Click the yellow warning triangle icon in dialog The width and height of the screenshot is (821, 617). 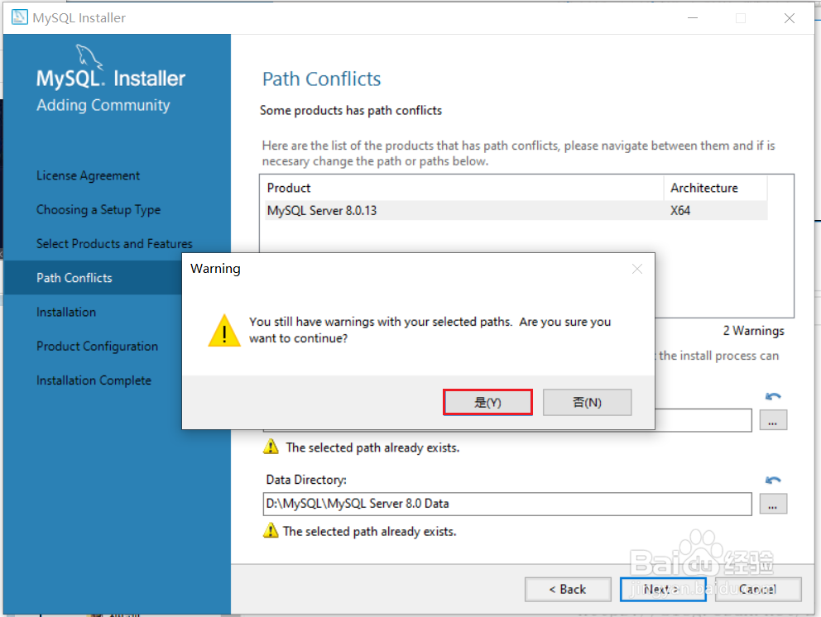[x=224, y=331]
